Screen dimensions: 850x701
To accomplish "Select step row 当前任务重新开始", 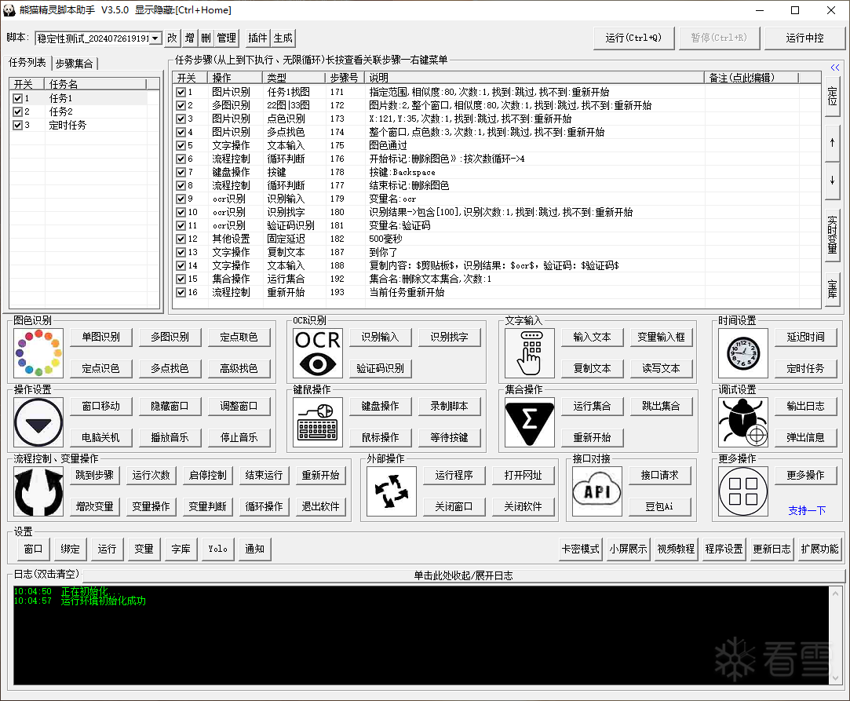I will click(x=496, y=292).
